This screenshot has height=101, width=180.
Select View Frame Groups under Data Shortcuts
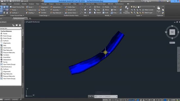pos(9,79)
